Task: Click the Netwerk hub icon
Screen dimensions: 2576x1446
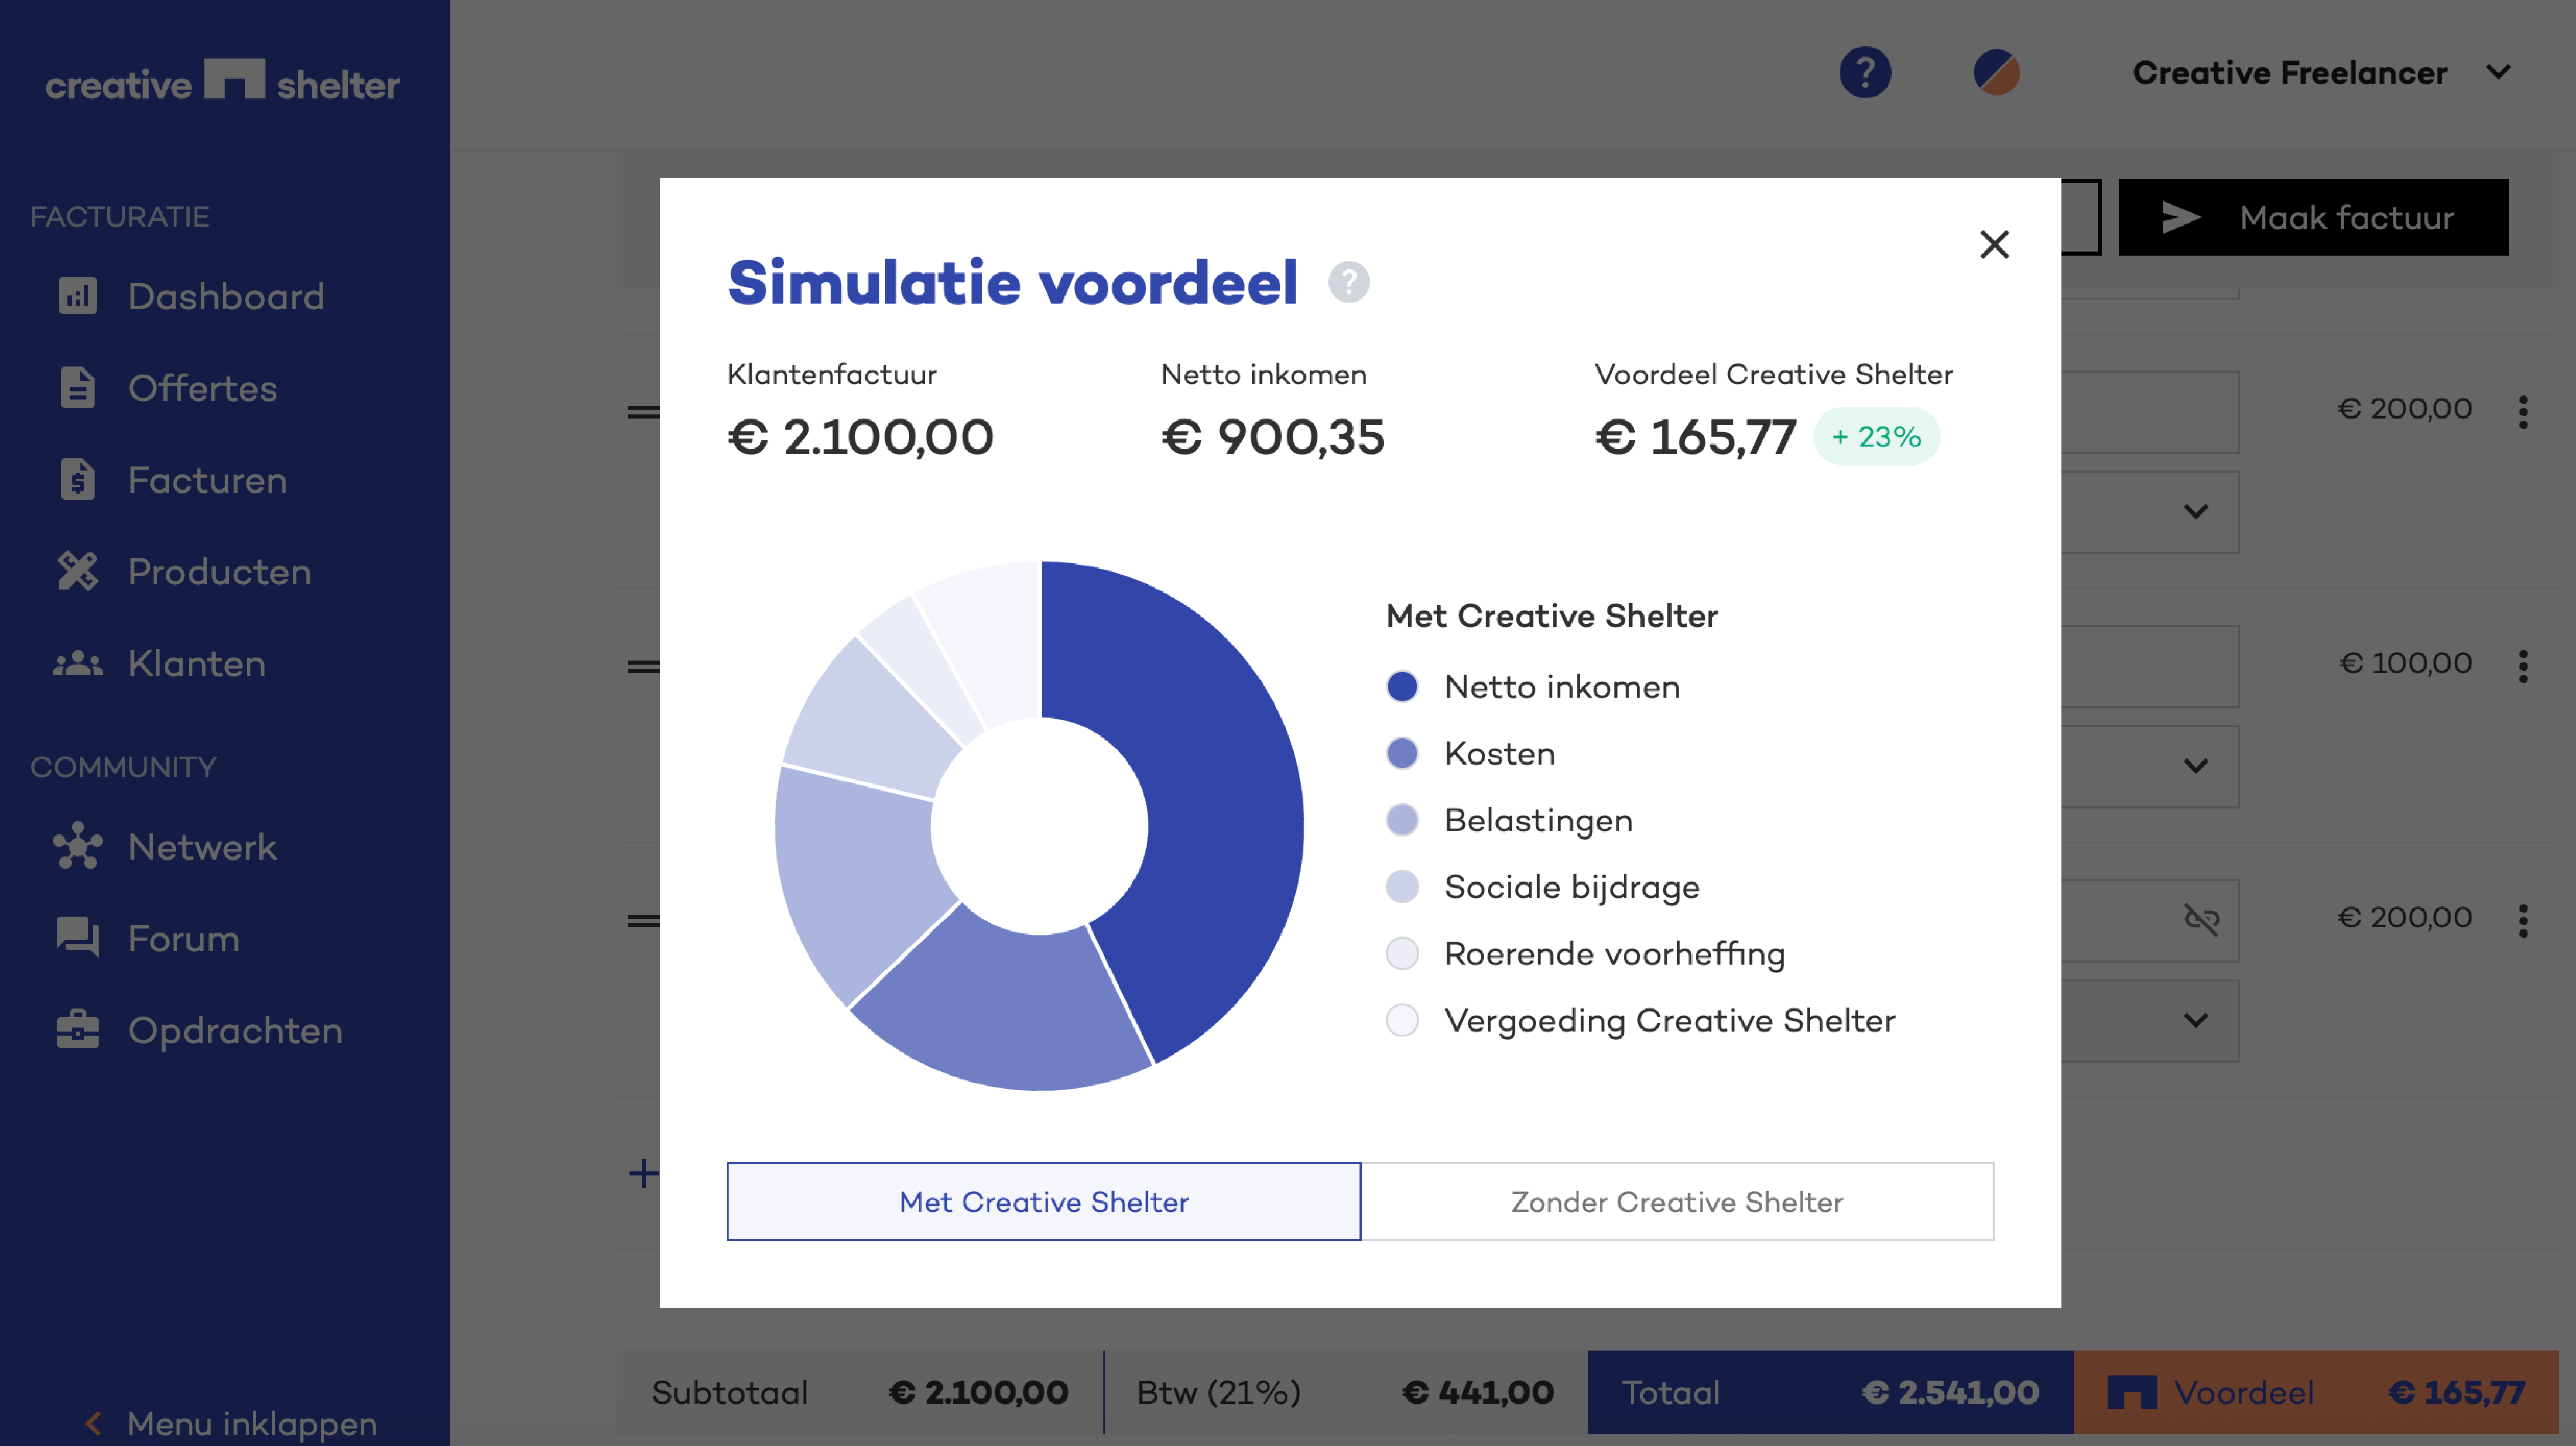Action: tap(78, 847)
